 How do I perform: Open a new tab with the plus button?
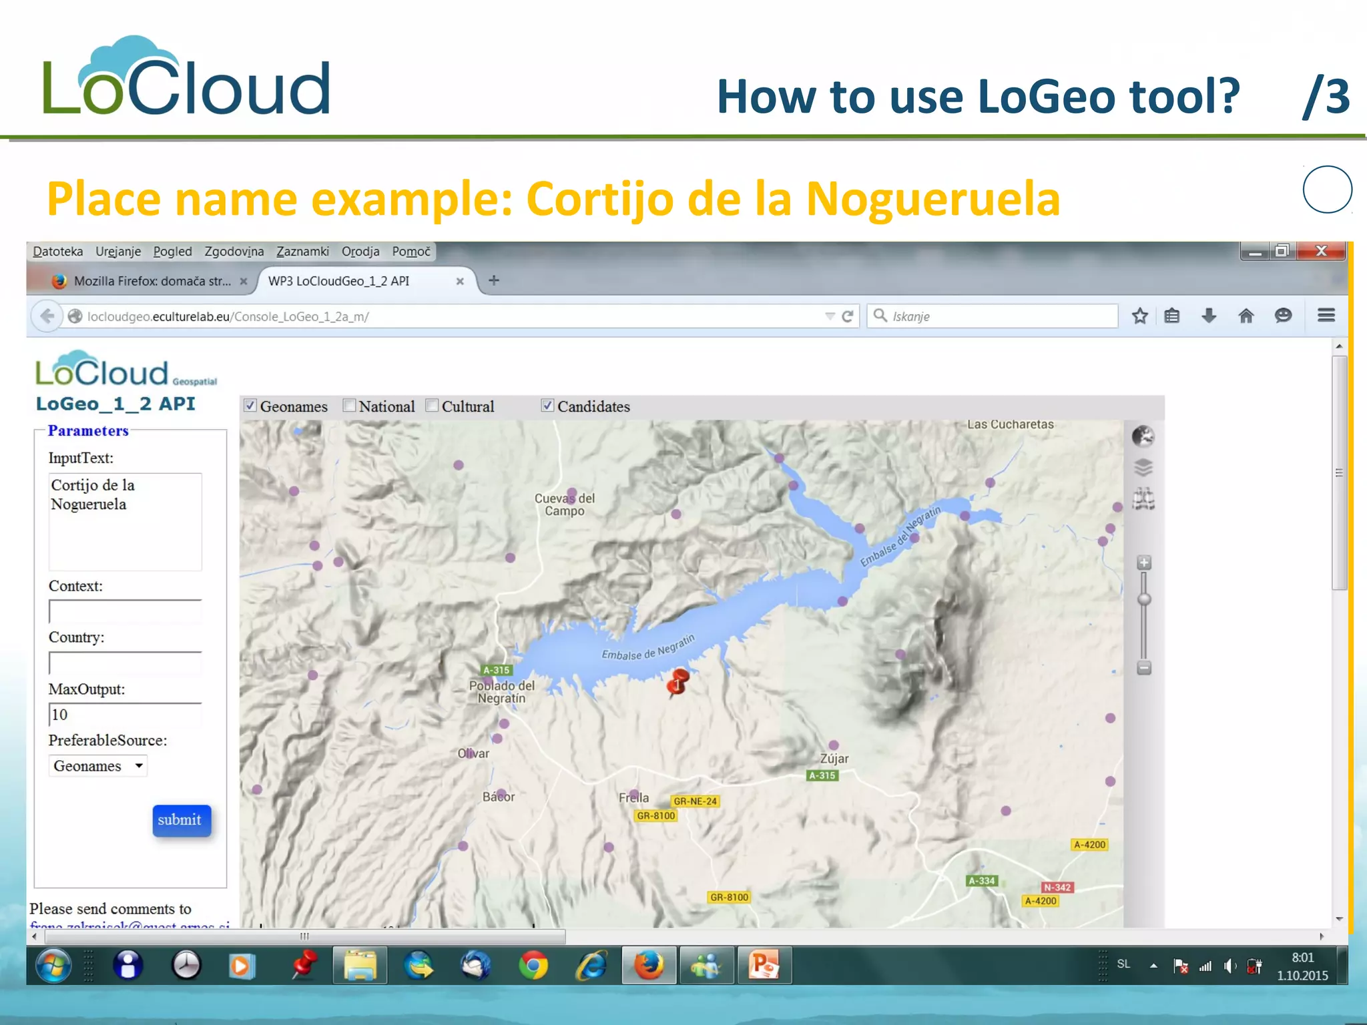(494, 280)
